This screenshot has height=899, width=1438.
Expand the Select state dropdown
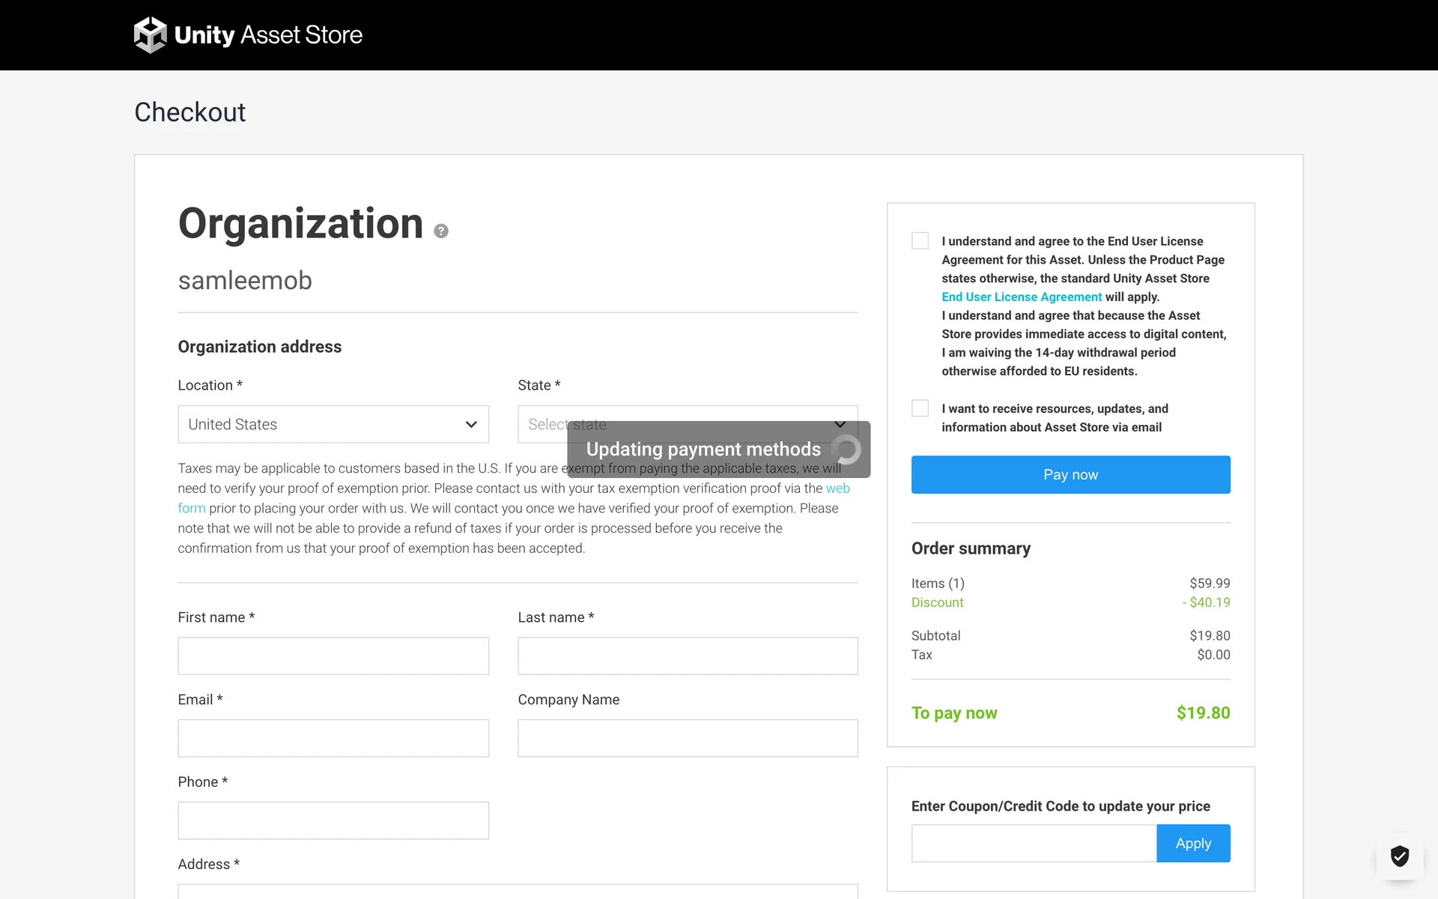coord(542,424)
